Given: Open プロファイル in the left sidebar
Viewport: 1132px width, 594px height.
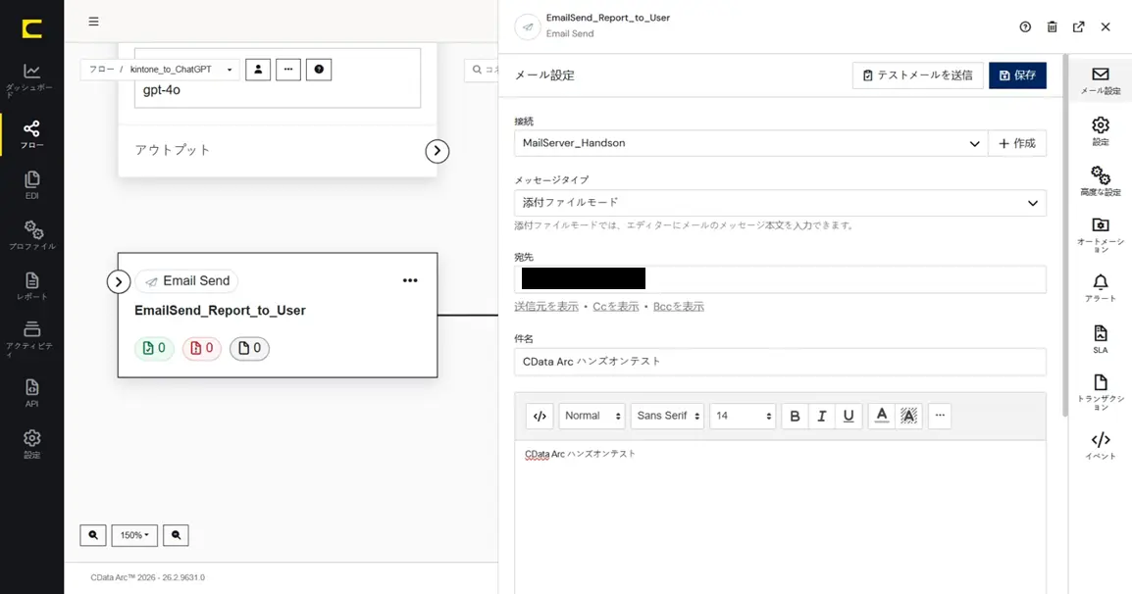Looking at the screenshot, I should coord(31,235).
